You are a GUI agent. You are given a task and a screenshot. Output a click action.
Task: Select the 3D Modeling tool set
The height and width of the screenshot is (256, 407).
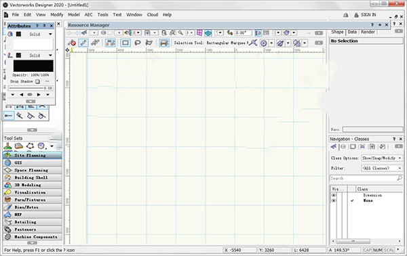(33, 185)
